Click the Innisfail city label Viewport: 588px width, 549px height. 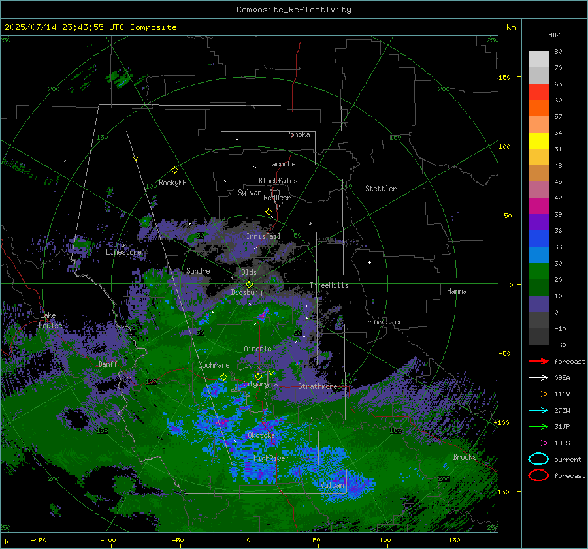point(263,236)
